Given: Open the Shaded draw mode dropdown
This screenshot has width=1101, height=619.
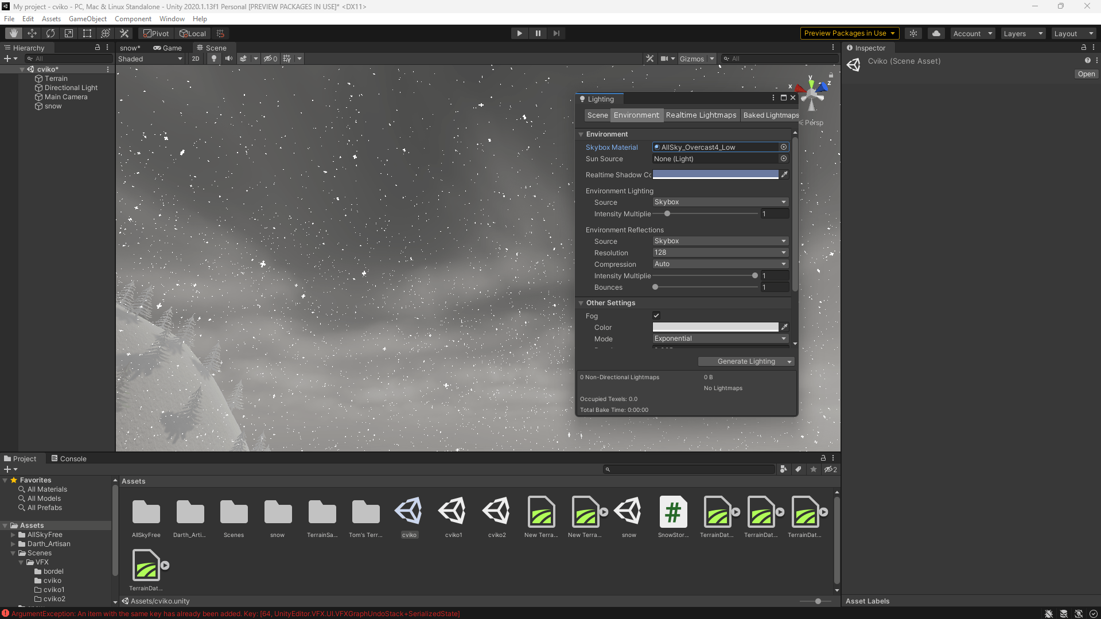Looking at the screenshot, I should point(150,59).
